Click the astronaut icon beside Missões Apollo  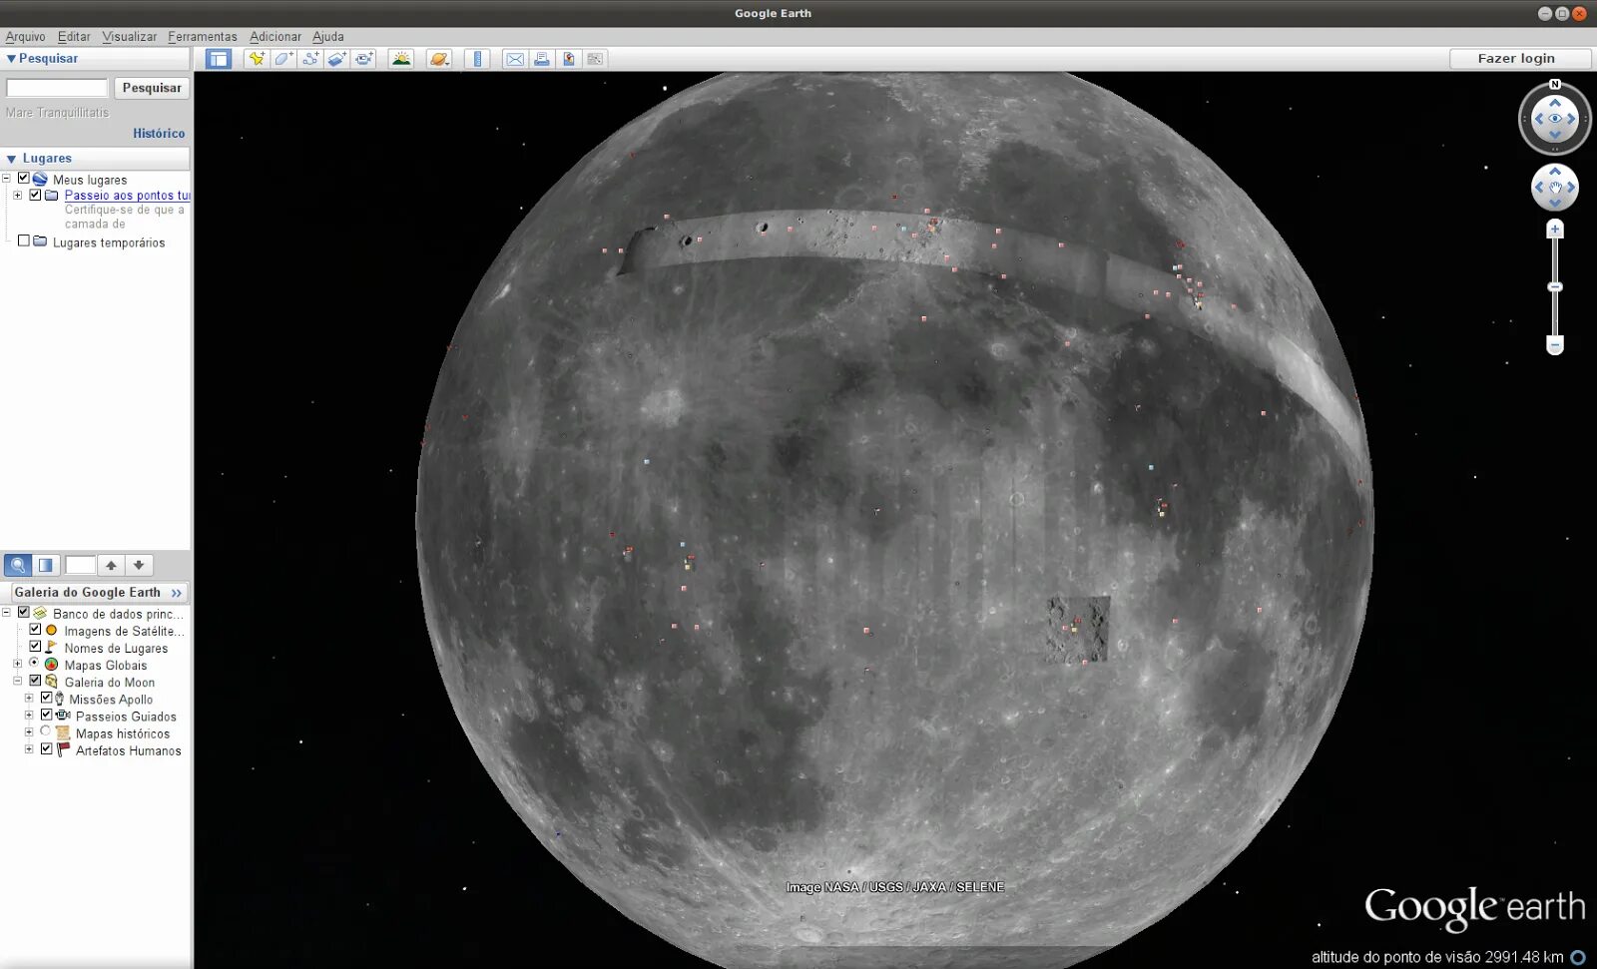[60, 699]
